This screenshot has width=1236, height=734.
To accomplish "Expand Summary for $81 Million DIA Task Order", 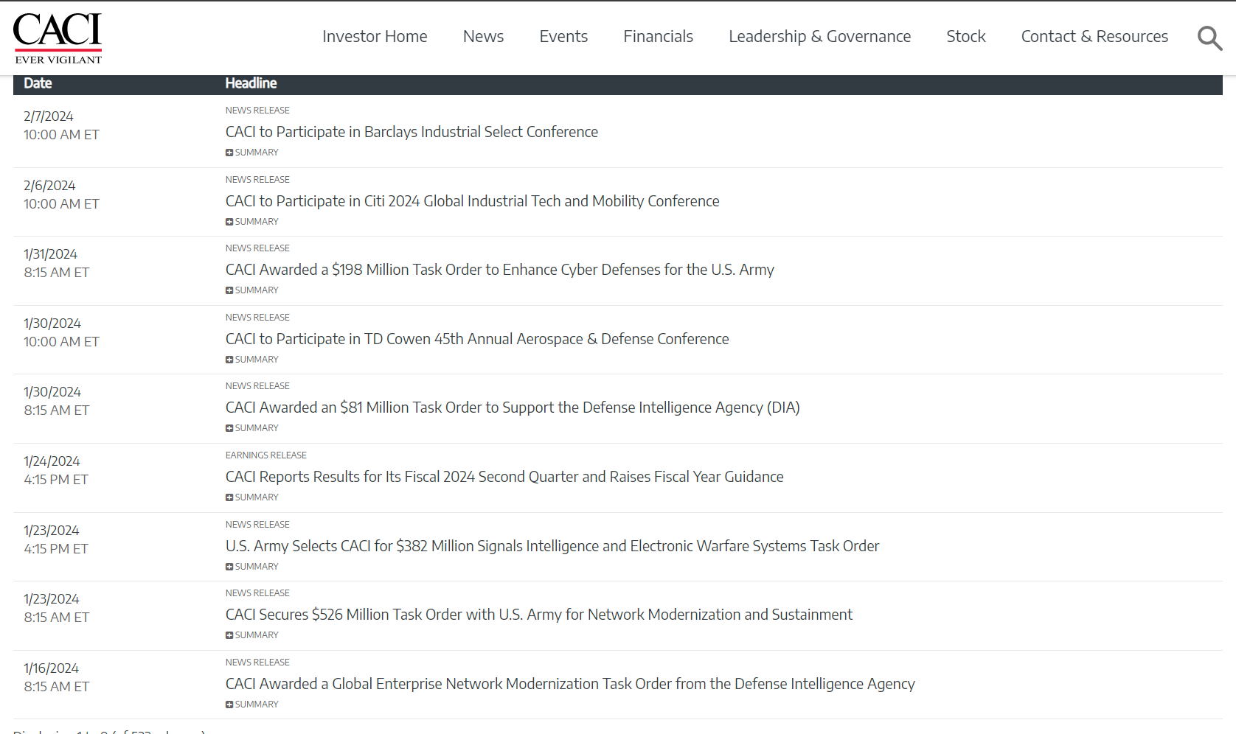I will [252, 428].
